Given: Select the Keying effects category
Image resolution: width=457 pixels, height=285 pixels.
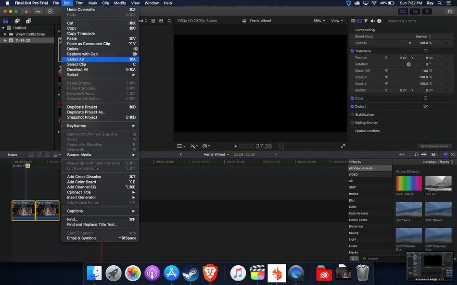Looking at the screenshot, I should (x=354, y=233).
